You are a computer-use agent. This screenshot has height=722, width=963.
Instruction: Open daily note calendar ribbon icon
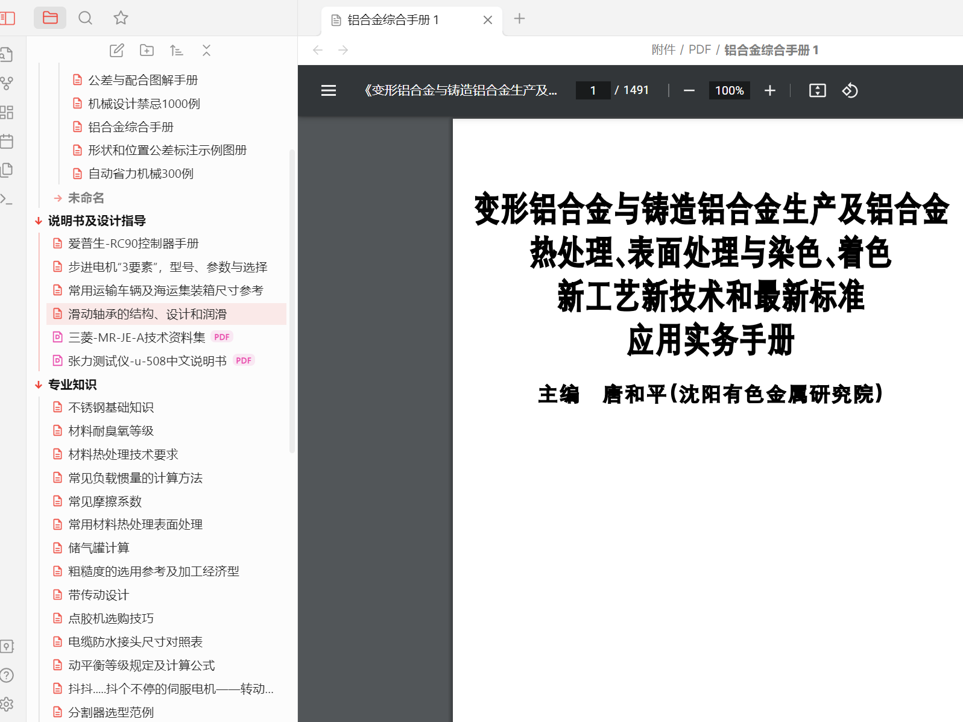click(x=6, y=141)
